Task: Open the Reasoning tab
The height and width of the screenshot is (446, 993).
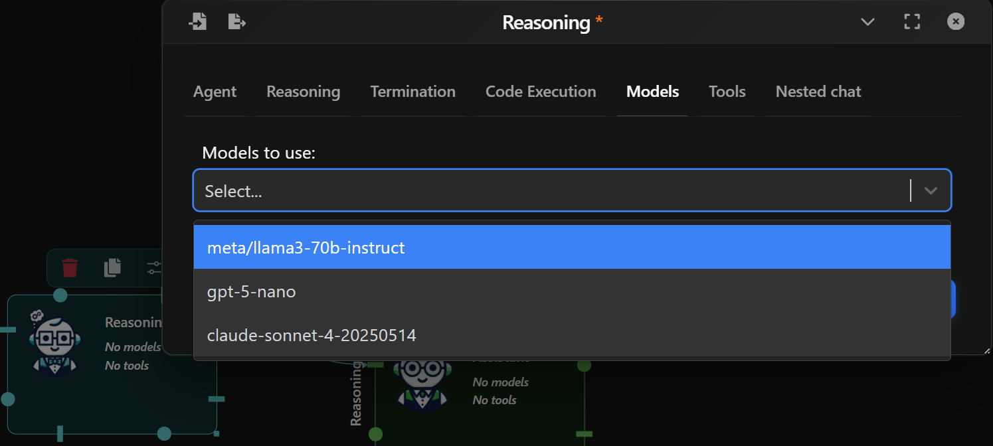Action: [303, 92]
